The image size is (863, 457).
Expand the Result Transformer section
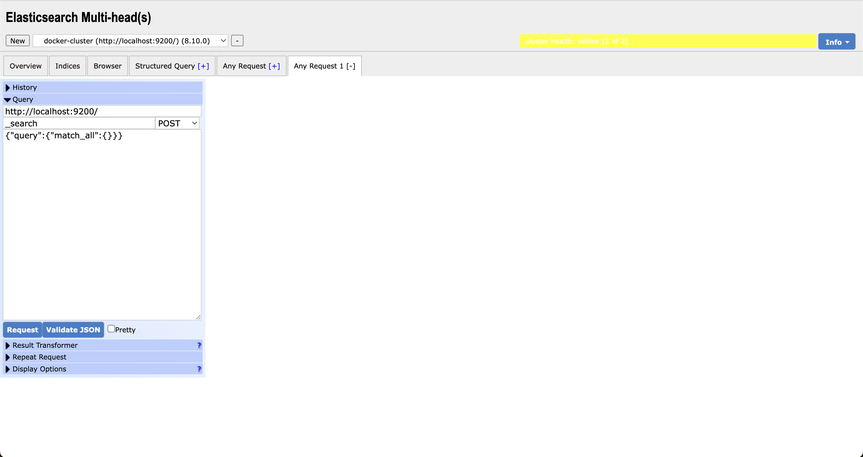103,345
